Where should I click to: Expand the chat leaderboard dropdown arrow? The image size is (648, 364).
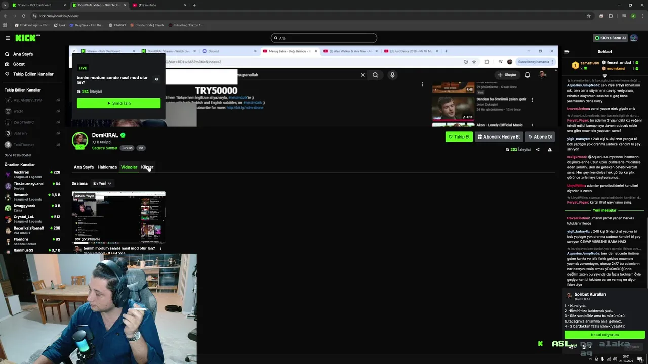click(x=604, y=75)
